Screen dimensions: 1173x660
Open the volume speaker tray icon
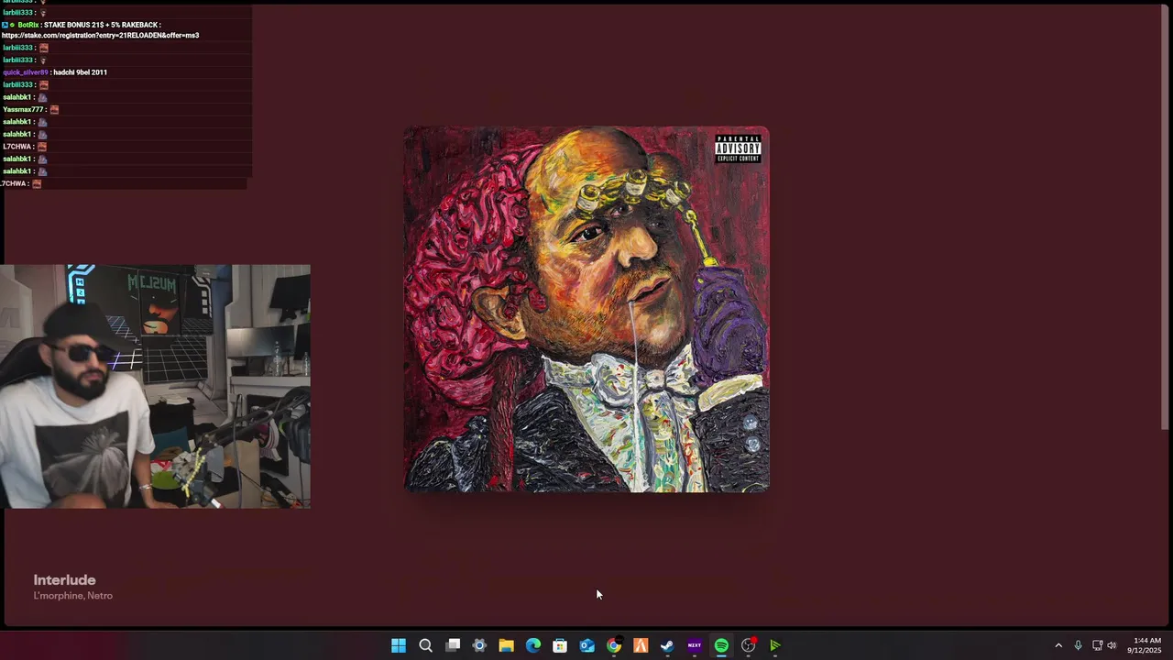1112,645
